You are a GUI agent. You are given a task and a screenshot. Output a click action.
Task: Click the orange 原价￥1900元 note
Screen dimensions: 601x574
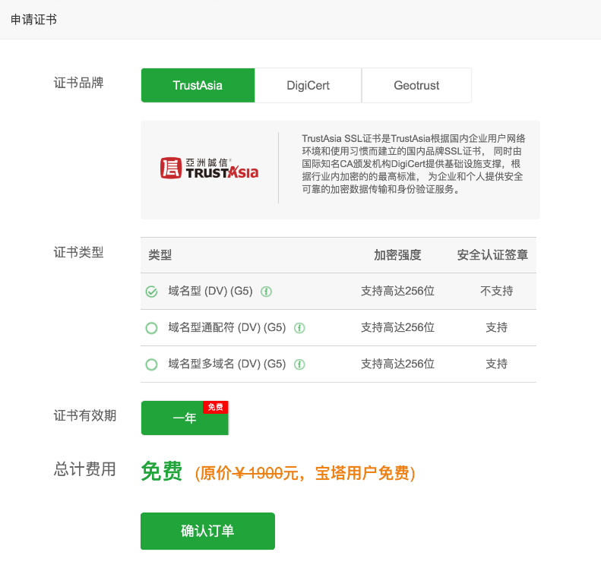coord(305,473)
